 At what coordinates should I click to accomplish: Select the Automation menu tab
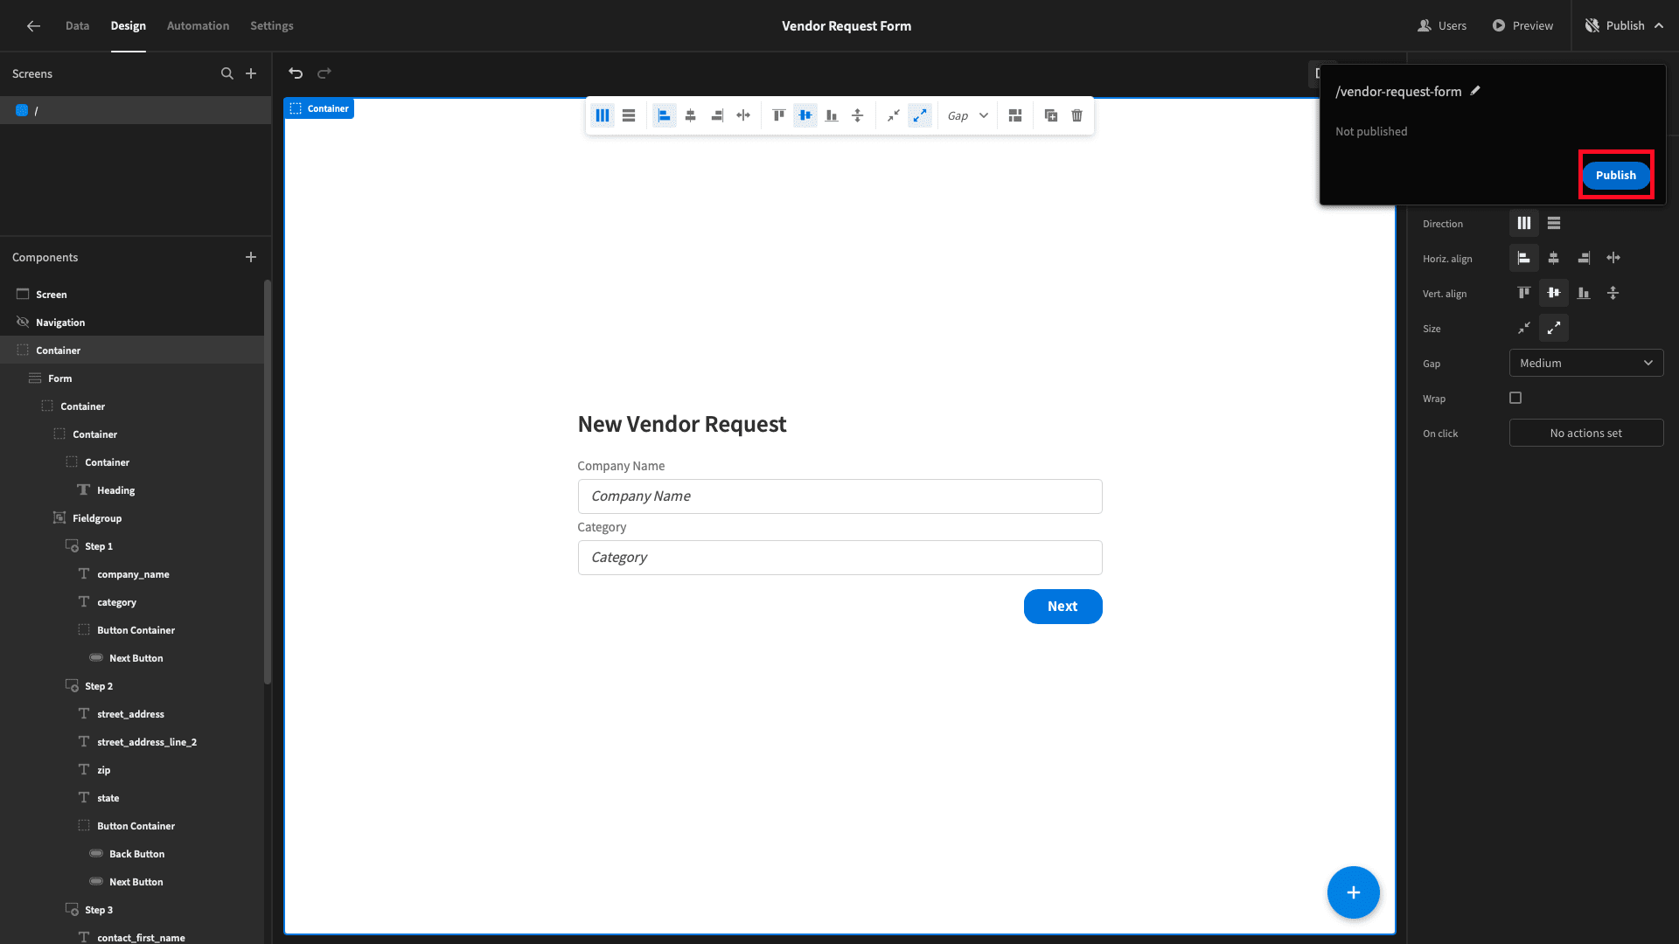click(x=197, y=25)
